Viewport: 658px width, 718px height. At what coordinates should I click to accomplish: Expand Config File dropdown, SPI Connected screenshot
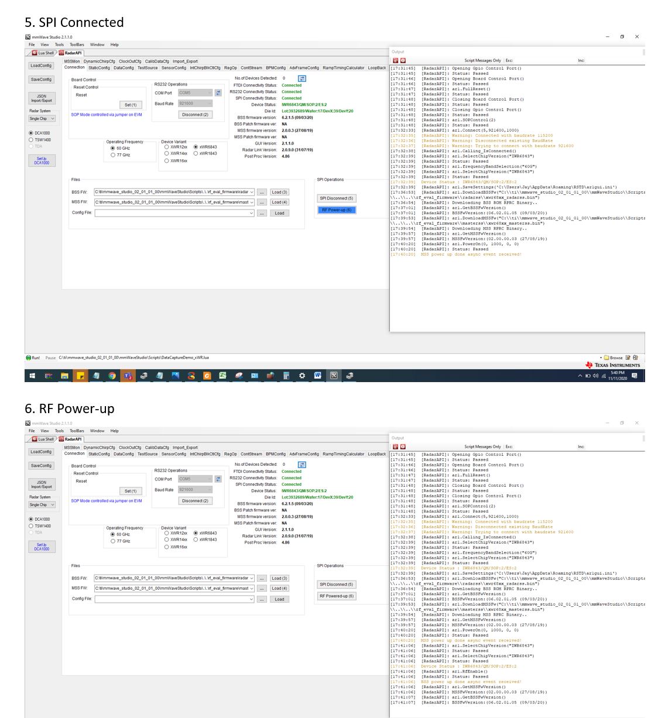(x=252, y=213)
